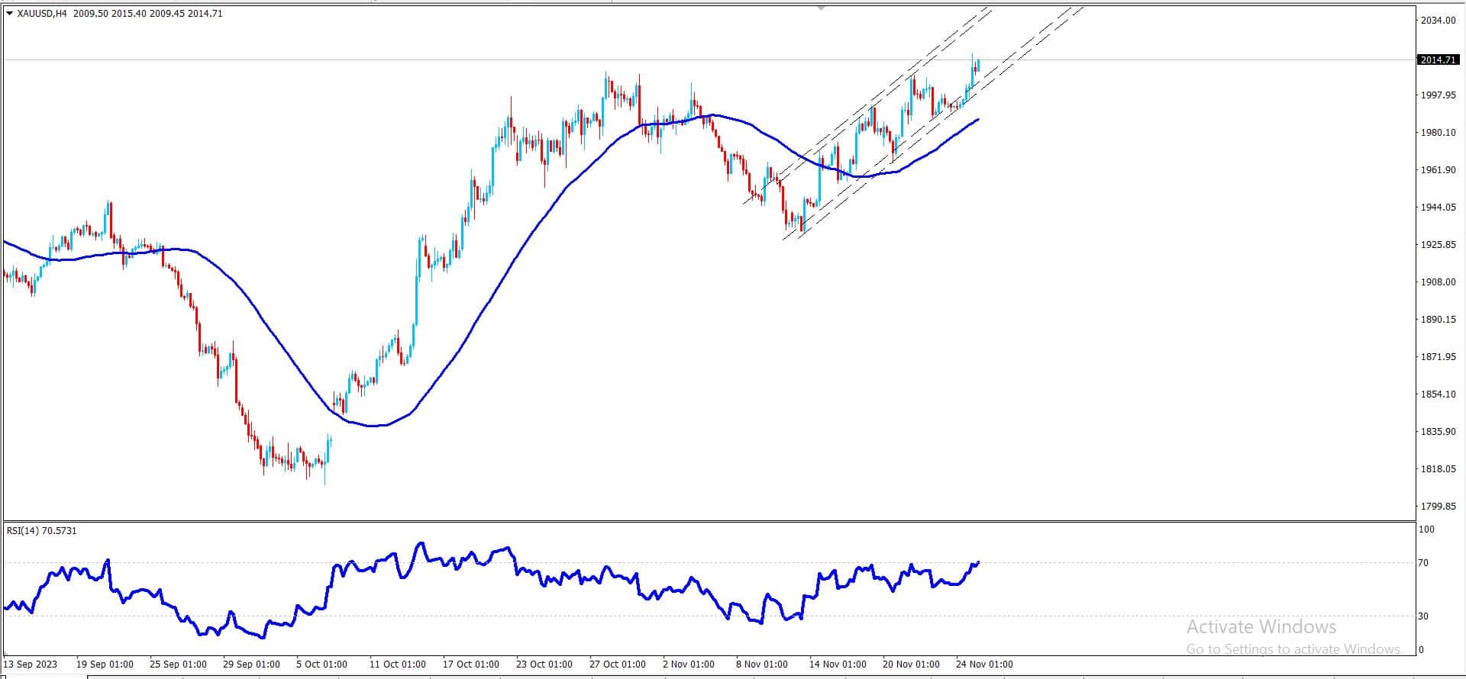The height and width of the screenshot is (679, 1466).
Task: Click the RSI scale level 100 label
Action: point(1426,529)
